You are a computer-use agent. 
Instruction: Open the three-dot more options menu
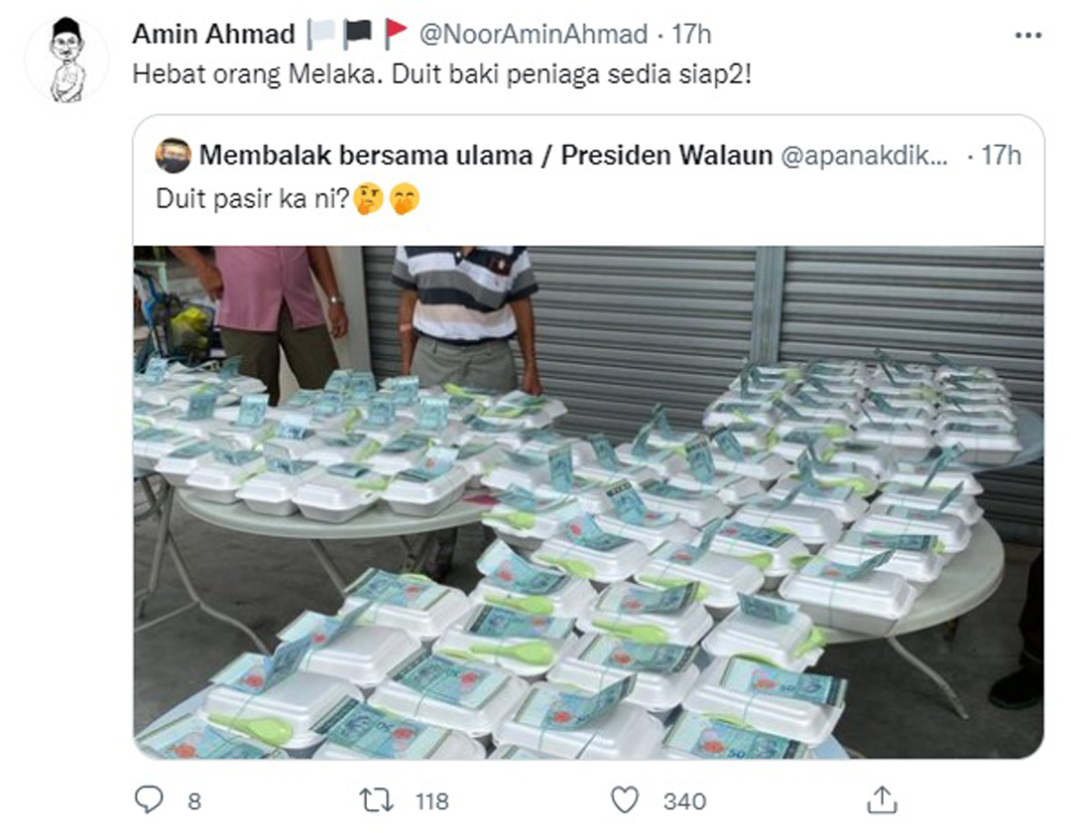point(1028,36)
